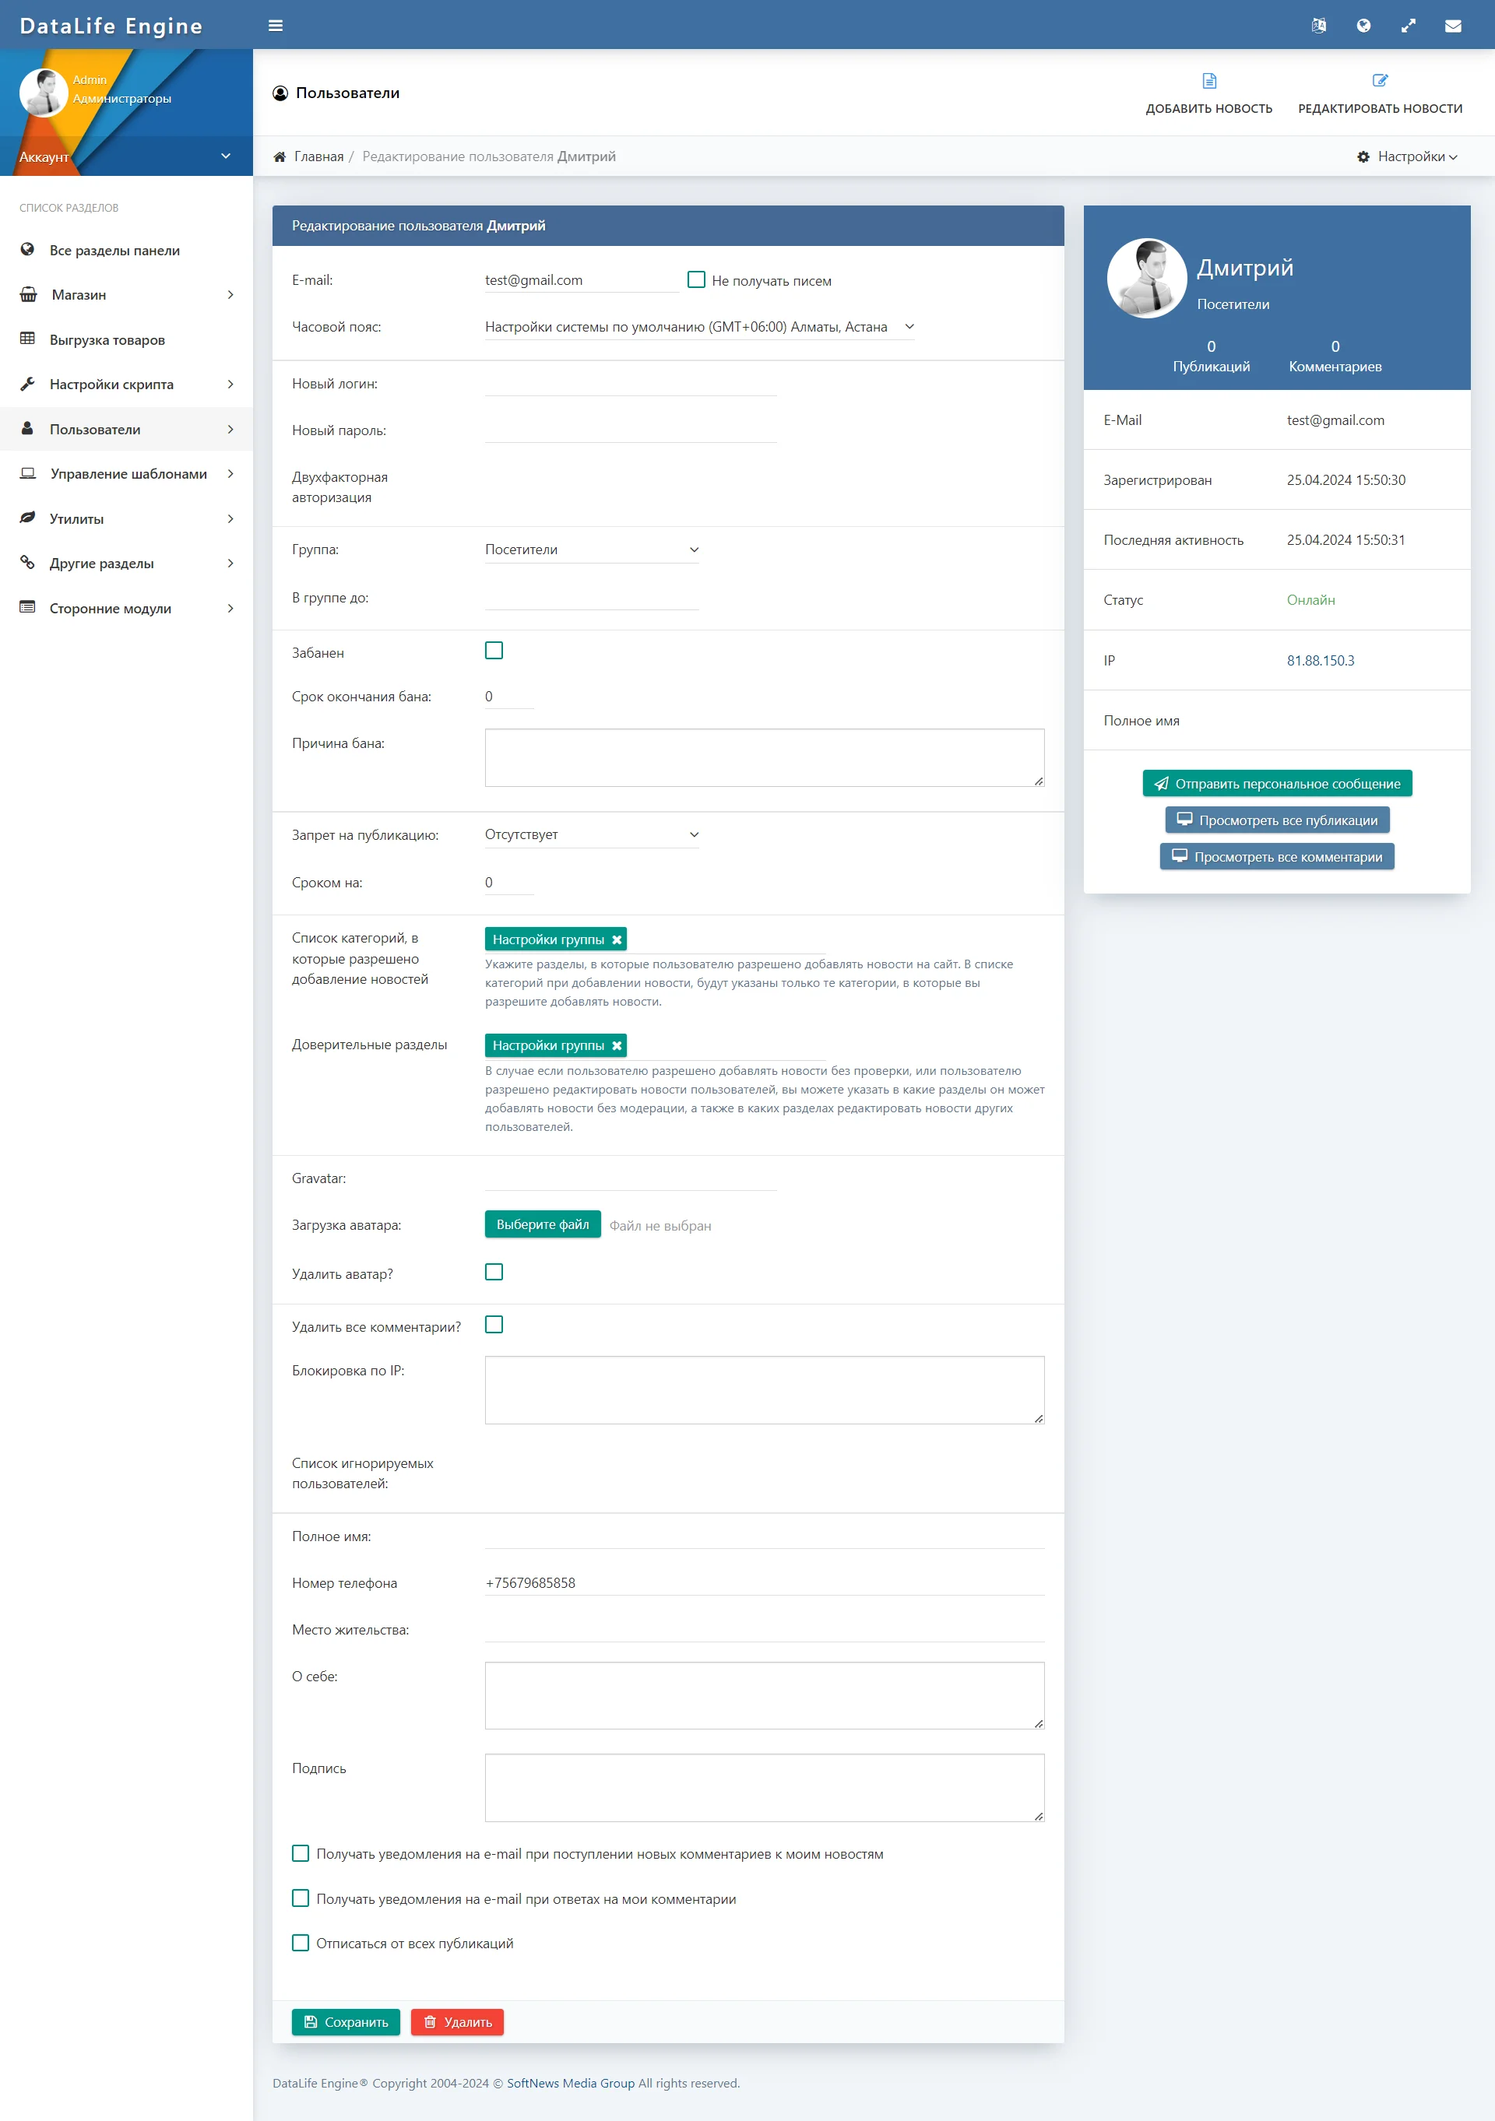Click the fullscreen expand arrows icon

tap(1408, 26)
